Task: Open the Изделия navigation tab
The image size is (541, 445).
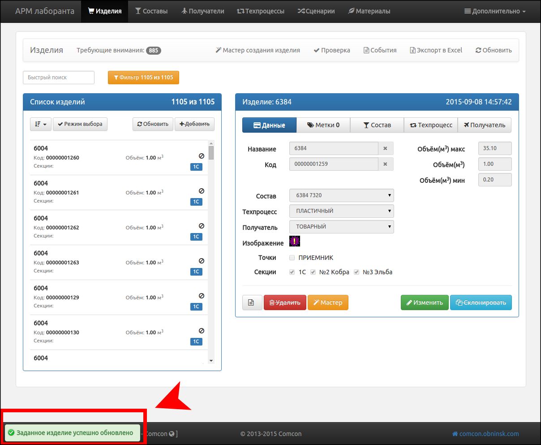Action: (x=104, y=11)
